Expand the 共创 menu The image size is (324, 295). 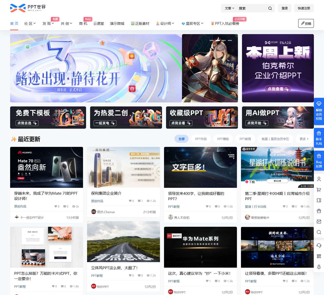click(x=66, y=24)
